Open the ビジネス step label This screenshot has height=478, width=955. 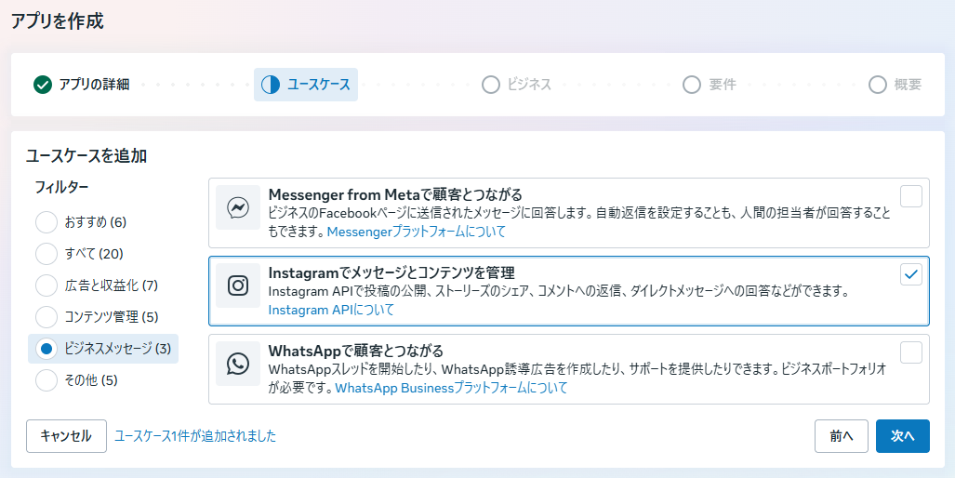529,85
